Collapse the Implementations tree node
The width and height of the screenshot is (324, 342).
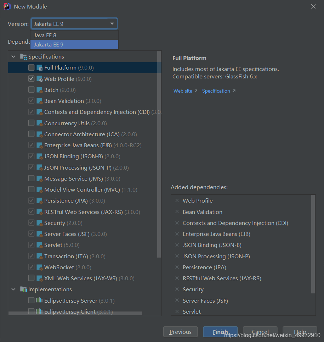[13, 289]
